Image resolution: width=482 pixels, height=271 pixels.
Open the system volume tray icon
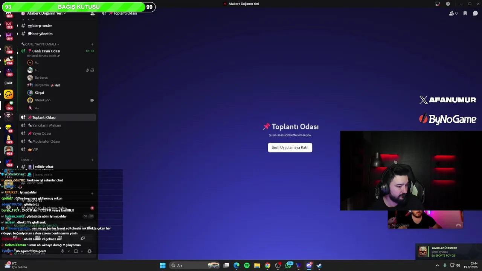coord(458,265)
